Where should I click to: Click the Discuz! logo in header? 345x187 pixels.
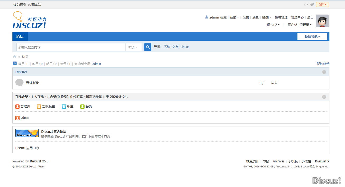pos(30,20)
